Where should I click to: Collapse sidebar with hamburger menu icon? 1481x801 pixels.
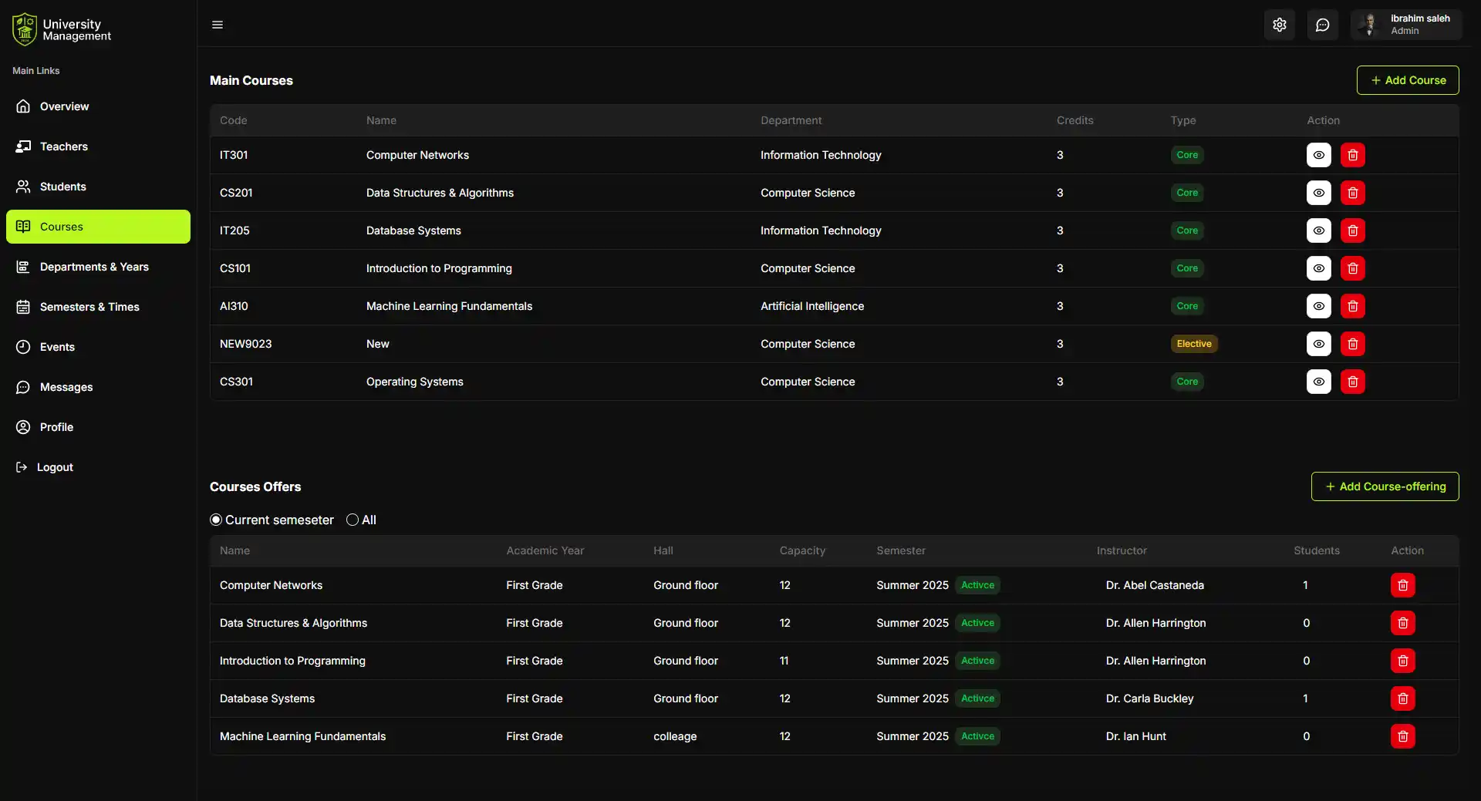coord(218,25)
